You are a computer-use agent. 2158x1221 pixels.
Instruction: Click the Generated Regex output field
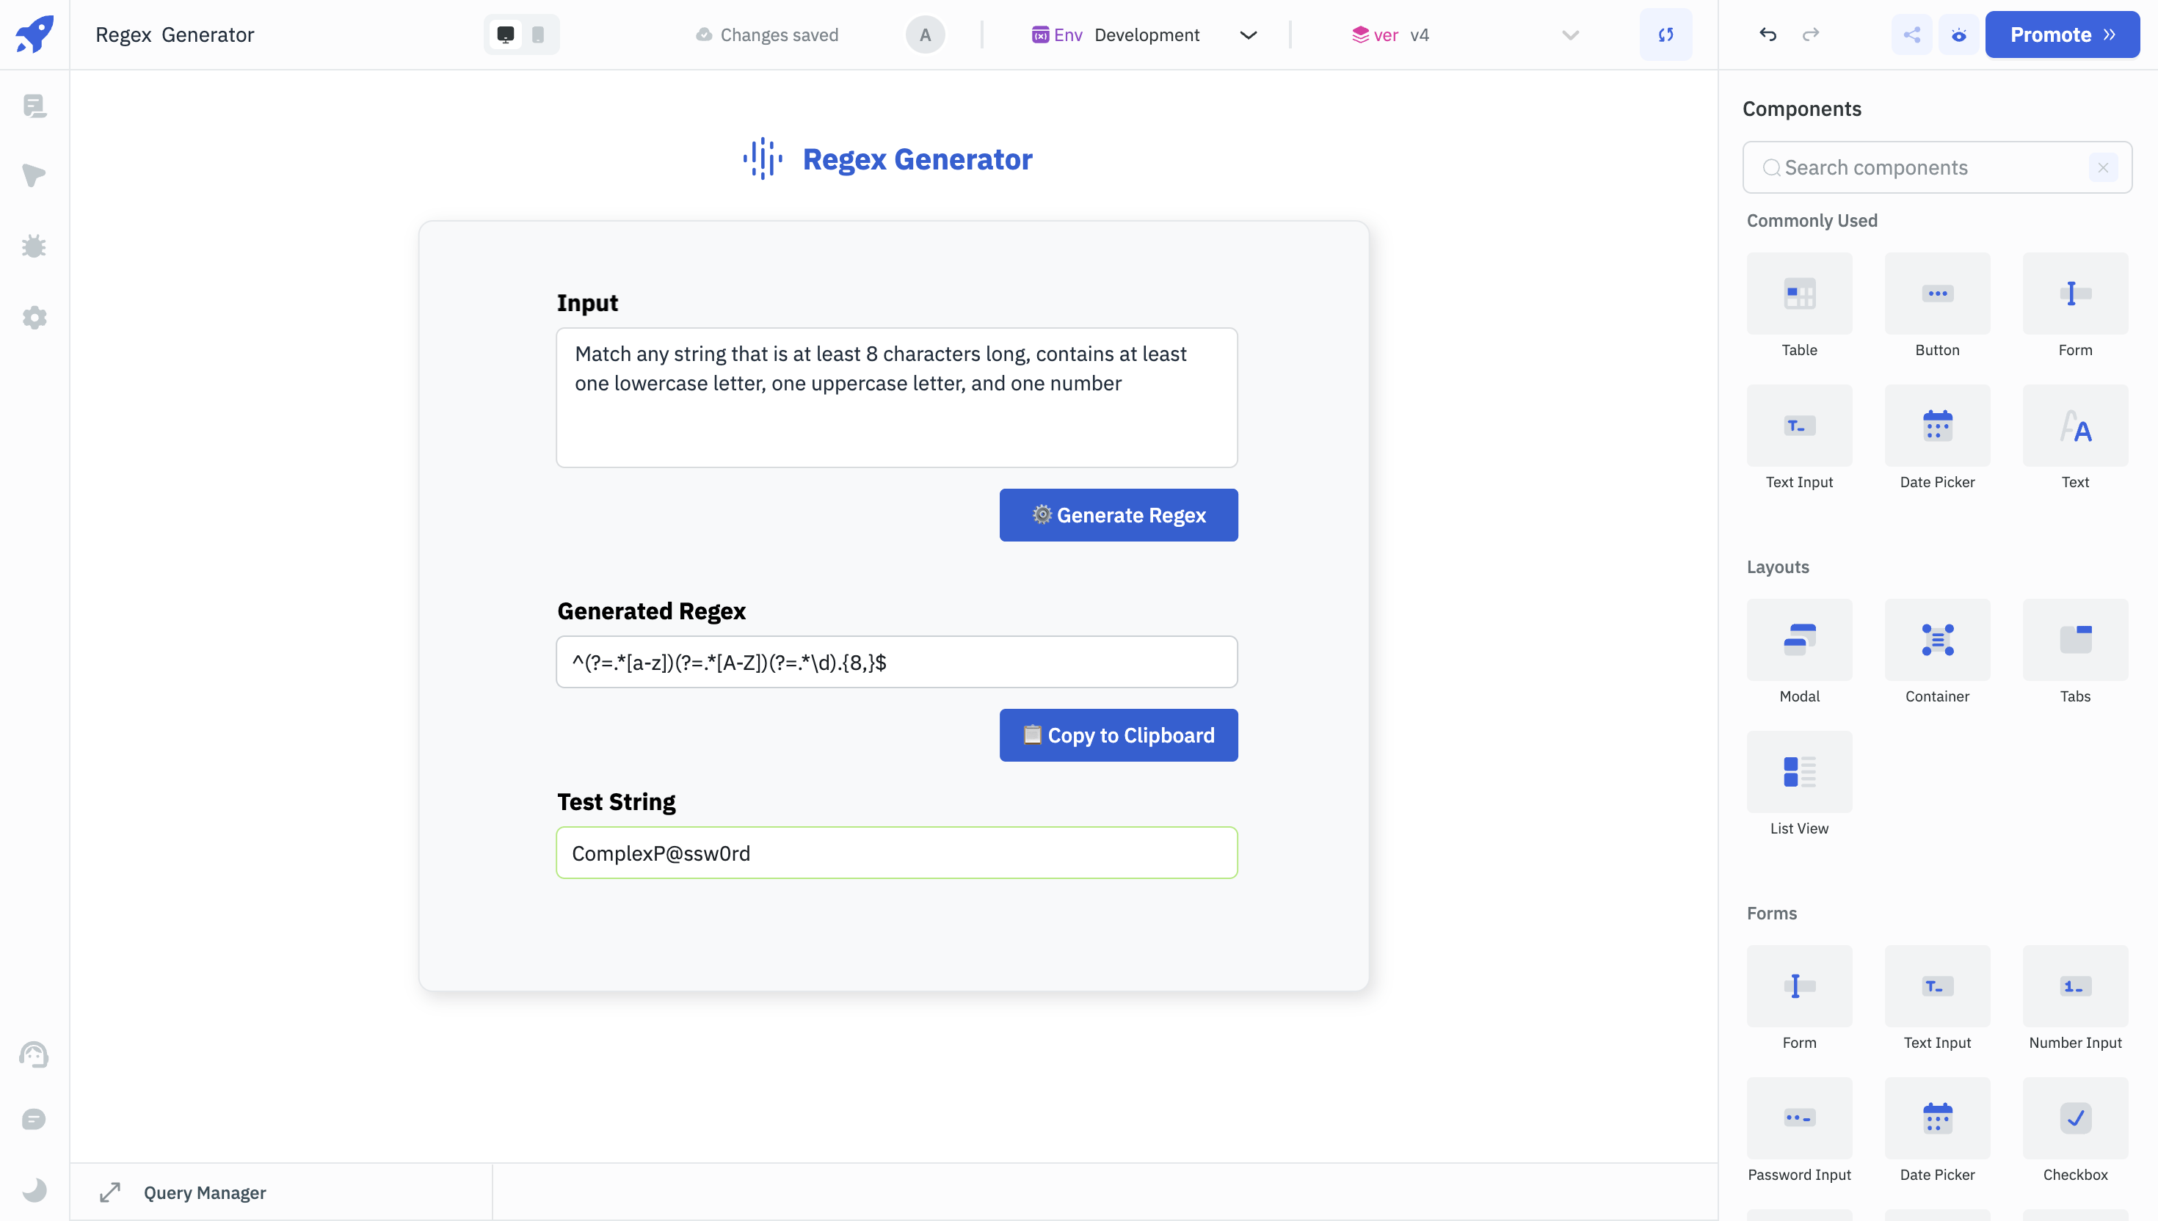[896, 663]
